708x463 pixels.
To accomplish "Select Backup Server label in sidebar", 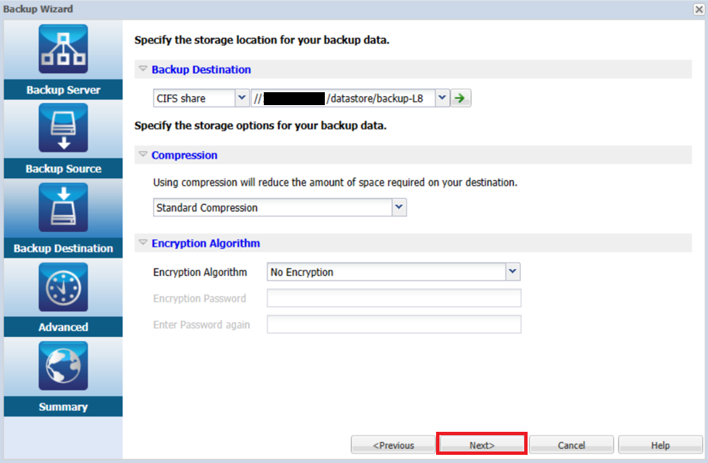I will click(63, 89).
